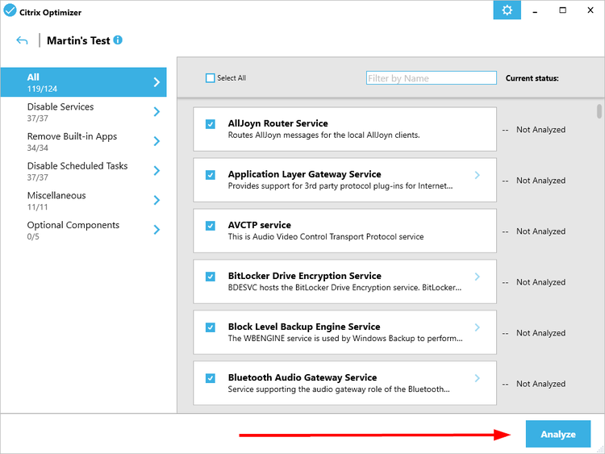Open the Disable Services category
This screenshot has height=454, width=605.
pyautogui.click(x=83, y=112)
